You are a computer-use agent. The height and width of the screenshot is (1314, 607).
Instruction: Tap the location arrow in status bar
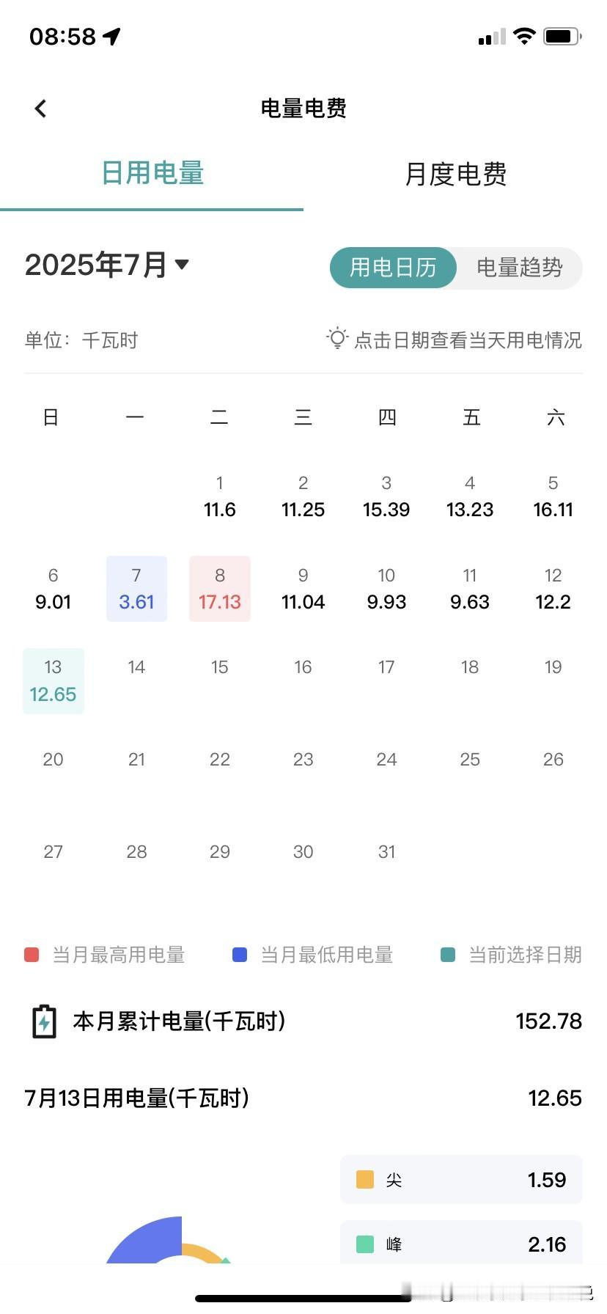coord(111,36)
